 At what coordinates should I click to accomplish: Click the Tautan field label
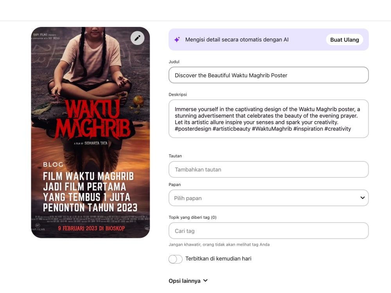click(x=175, y=156)
